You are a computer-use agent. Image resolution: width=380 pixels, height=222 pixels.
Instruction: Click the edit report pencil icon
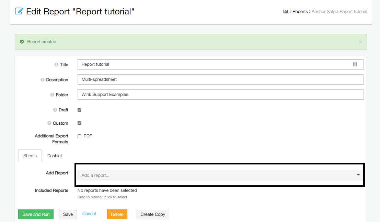click(19, 11)
